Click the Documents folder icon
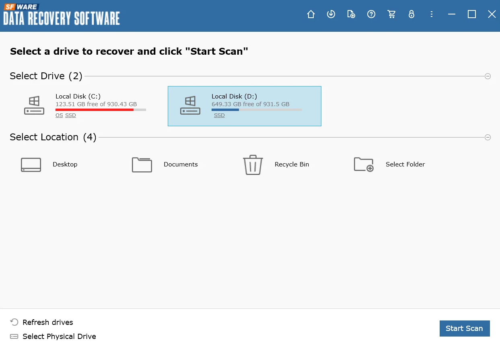 pyautogui.click(x=142, y=164)
